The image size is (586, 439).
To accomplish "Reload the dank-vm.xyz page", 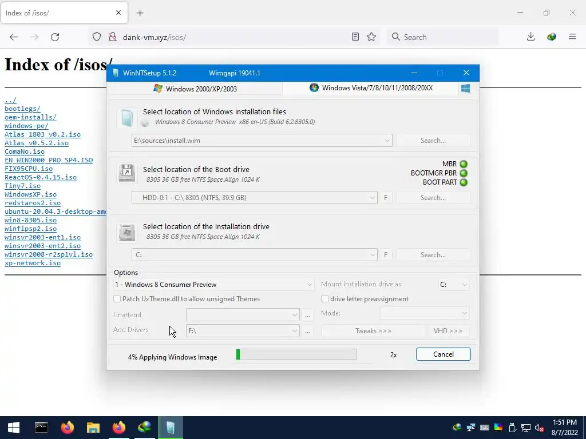I will coord(55,37).
